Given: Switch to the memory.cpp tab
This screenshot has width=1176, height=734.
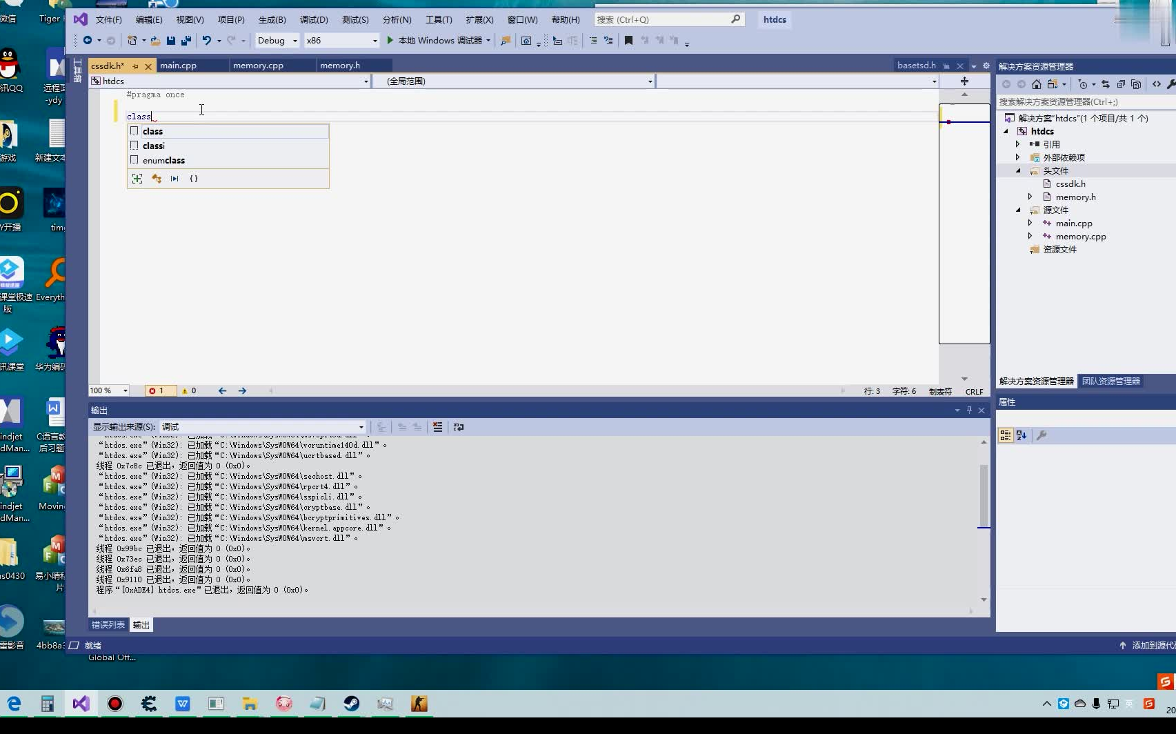Looking at the screenshot, I should pyautogui.click(x=258, y=65).
